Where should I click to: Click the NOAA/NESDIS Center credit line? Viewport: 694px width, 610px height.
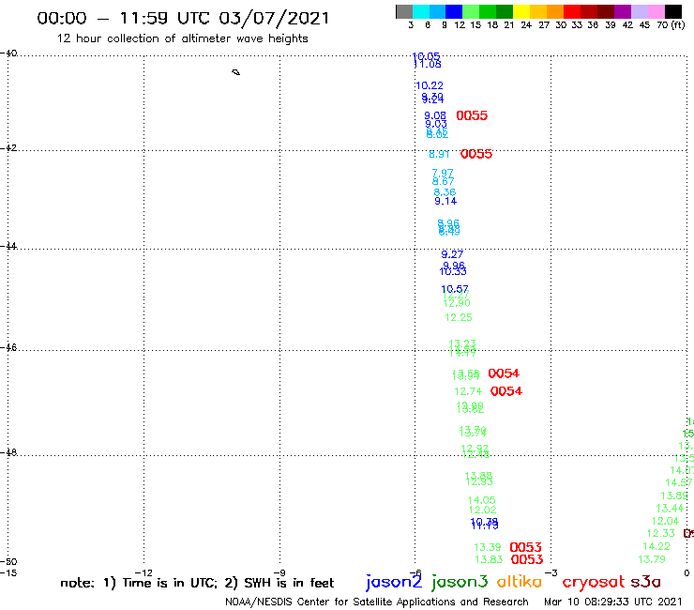pyautogui.click(x=377, y=602)
